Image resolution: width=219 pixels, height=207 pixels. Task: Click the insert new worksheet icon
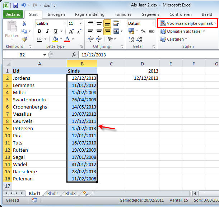point(85,193)
